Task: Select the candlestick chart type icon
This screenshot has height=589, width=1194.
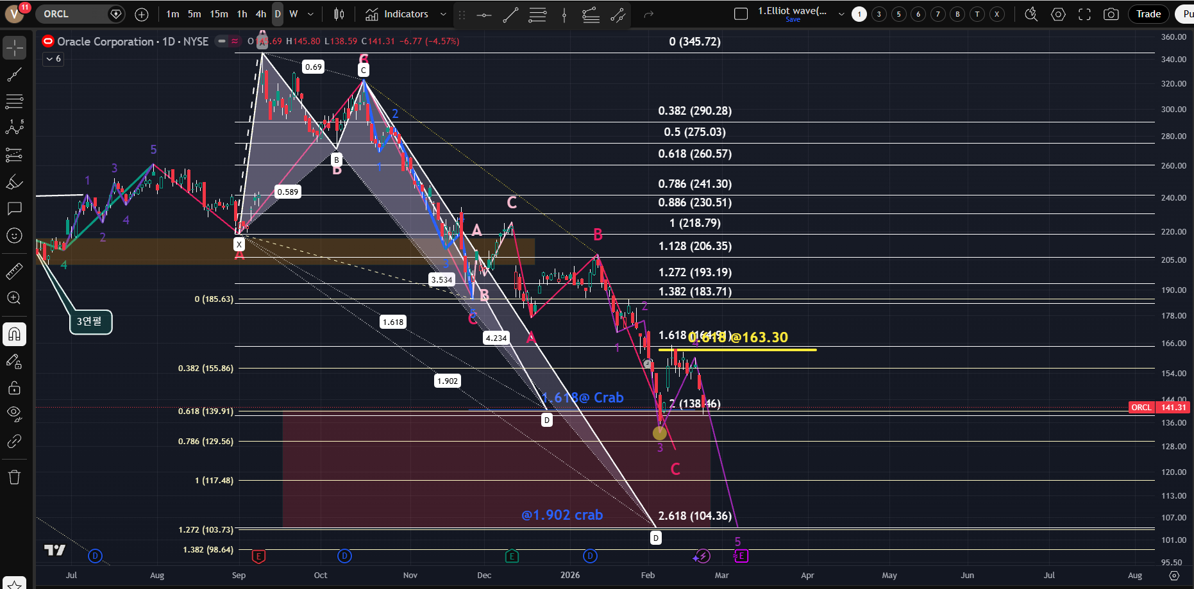Action: tap(339, 14)
